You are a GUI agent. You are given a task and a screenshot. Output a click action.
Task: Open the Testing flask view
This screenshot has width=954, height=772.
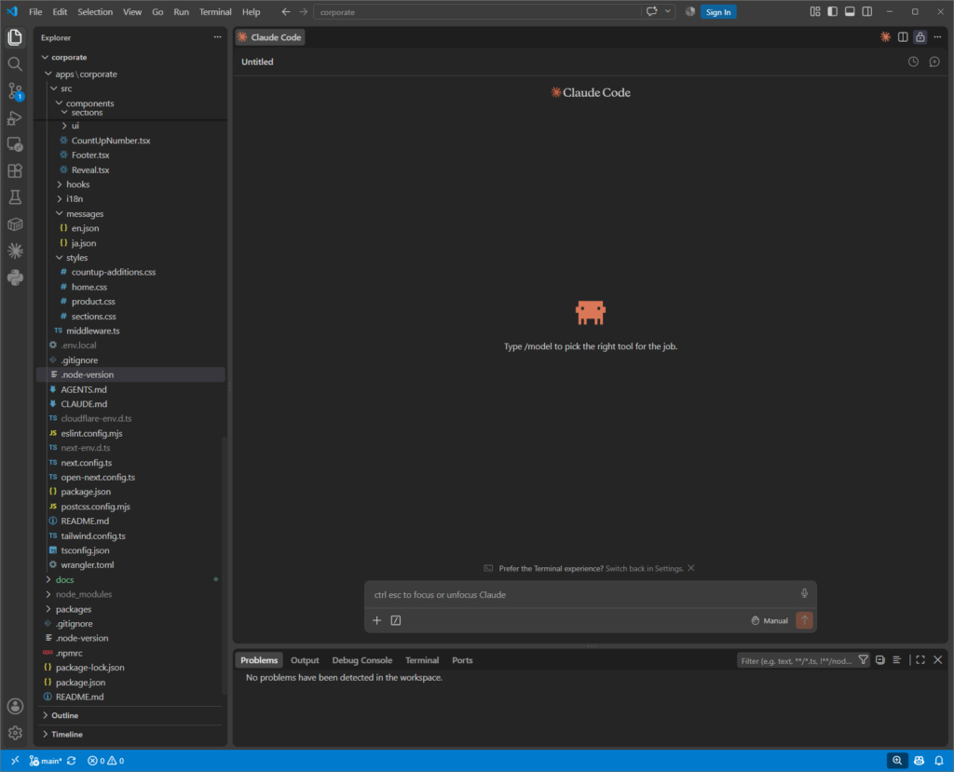15,197
